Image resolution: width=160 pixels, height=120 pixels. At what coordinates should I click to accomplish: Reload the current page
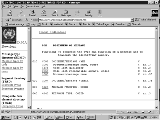[32, 13]
